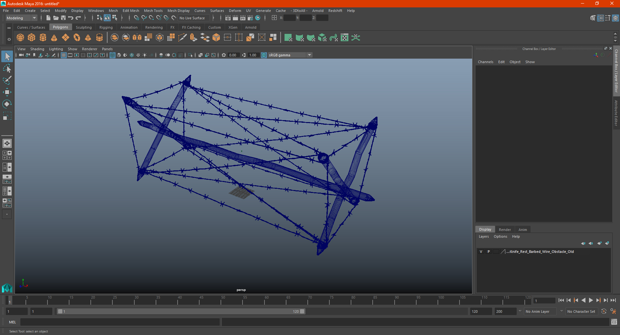Click the MEL command line input field
620x335 pixels.
coord(120,322)
